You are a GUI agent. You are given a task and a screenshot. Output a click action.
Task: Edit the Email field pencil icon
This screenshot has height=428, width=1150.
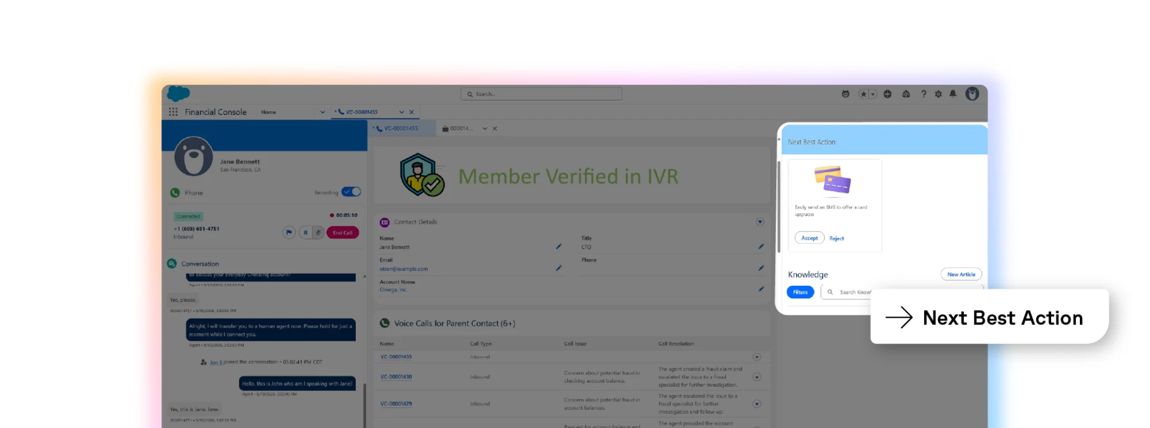tap(558, 268)
